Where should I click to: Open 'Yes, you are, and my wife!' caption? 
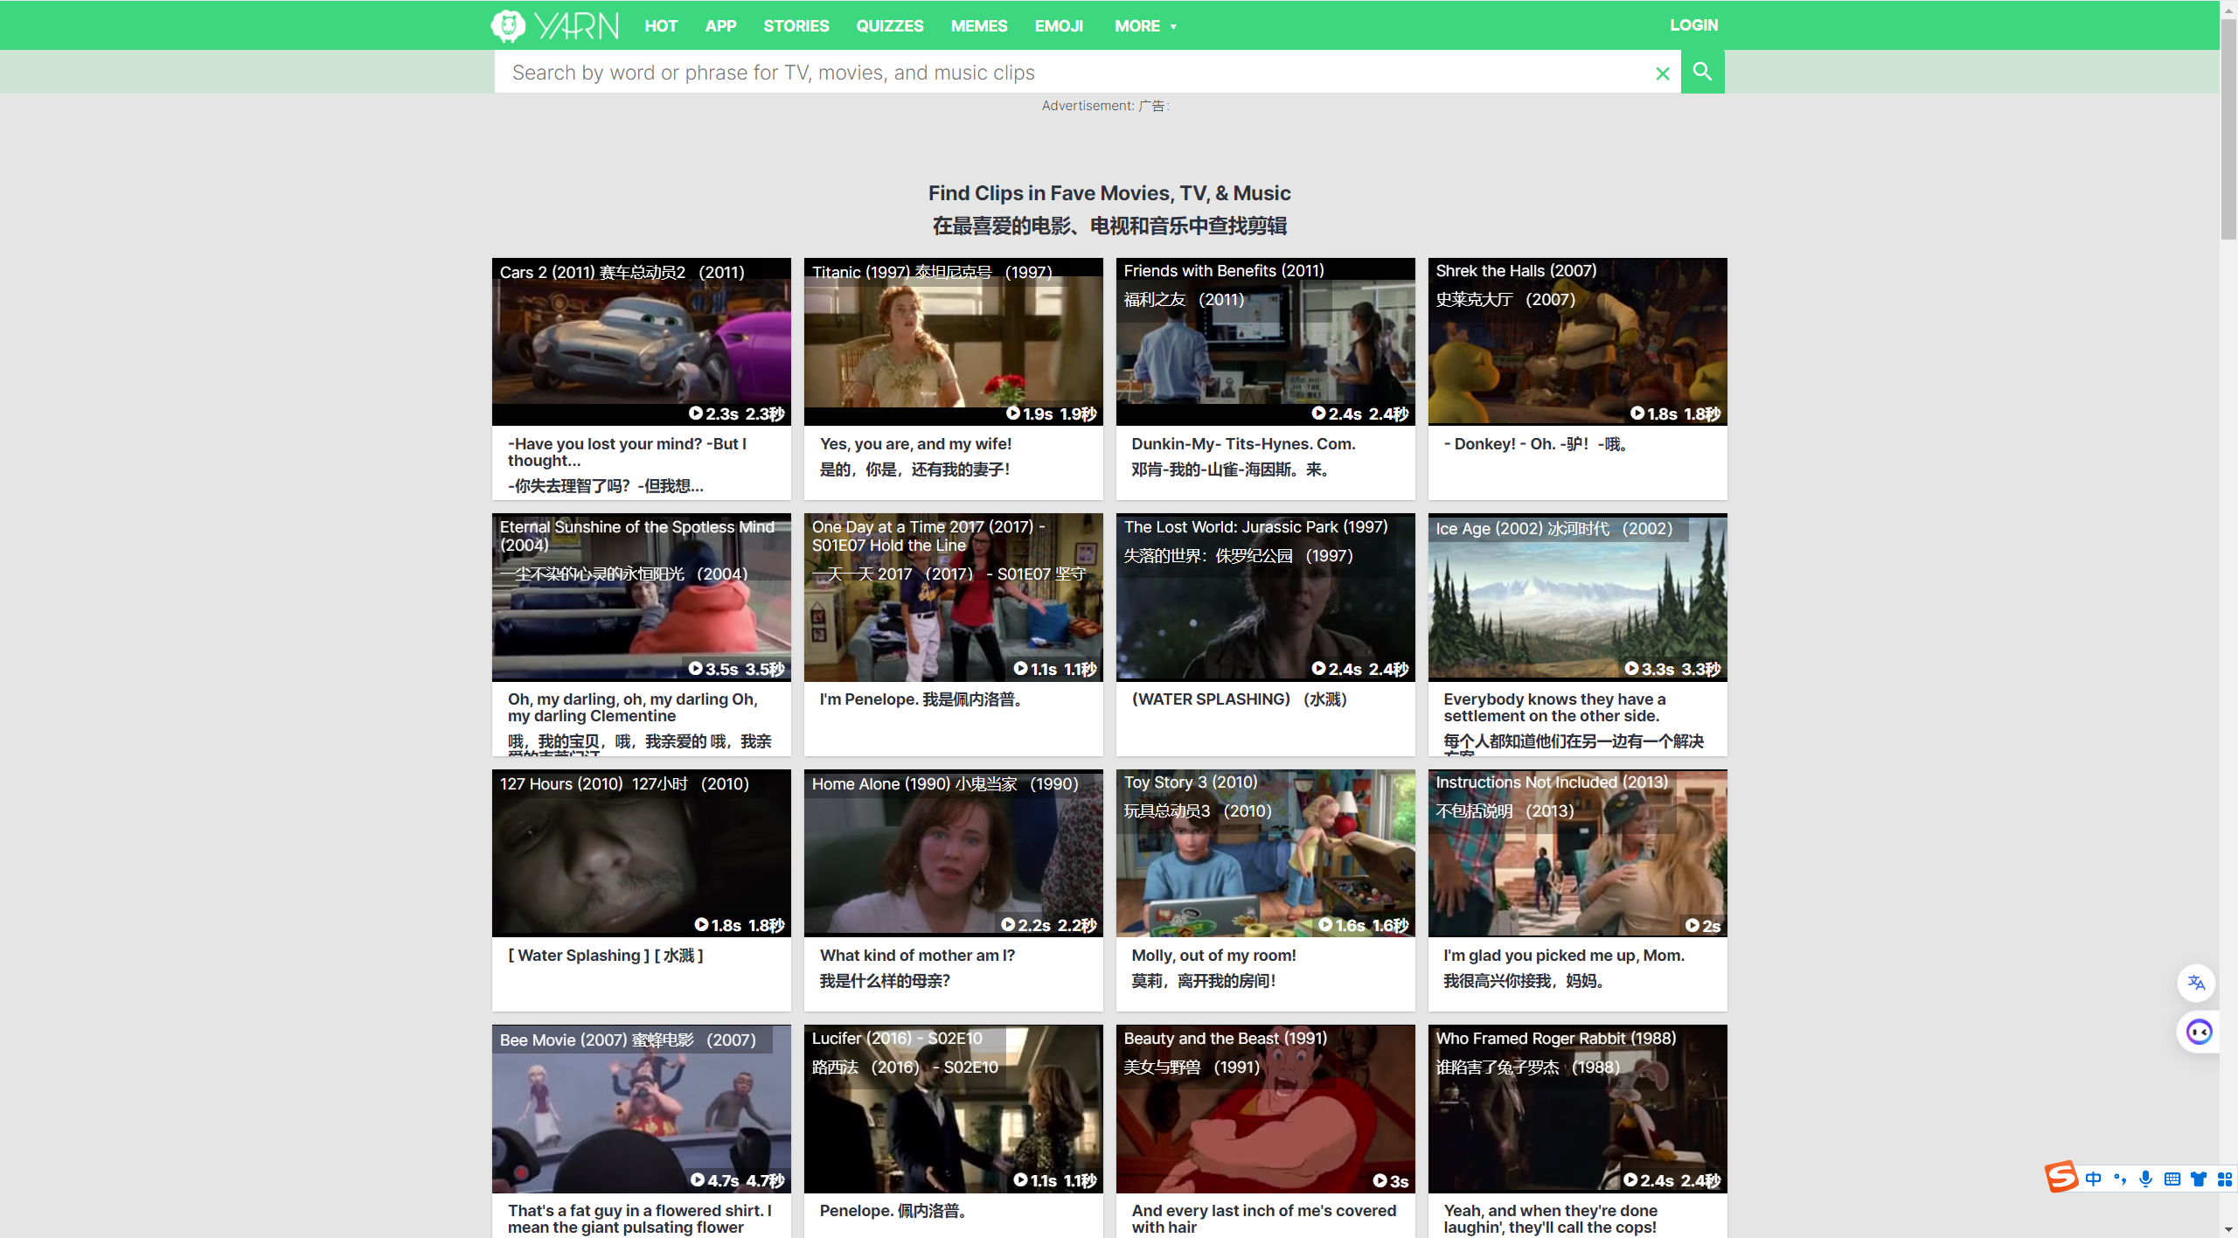915,444
